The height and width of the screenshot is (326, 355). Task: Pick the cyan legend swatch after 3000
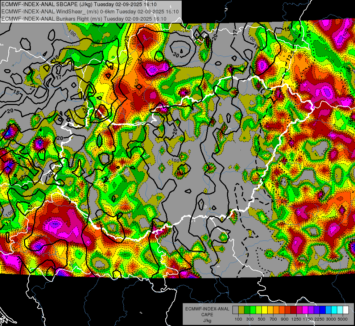pos(334,310)
